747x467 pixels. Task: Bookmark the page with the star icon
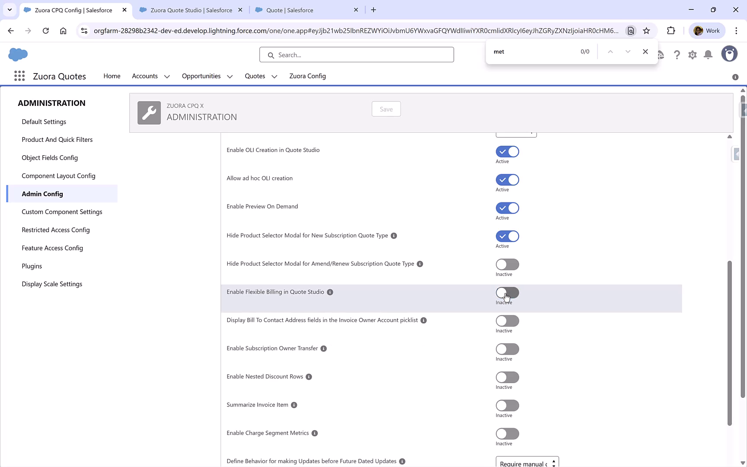pyautogui.click(x=646, y=31)
